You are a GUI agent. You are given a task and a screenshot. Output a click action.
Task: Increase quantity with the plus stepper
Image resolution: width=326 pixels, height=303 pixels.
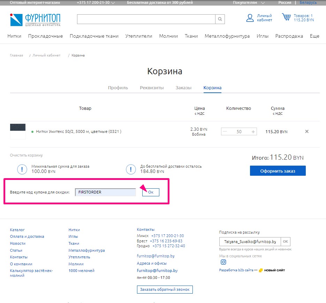253,131
